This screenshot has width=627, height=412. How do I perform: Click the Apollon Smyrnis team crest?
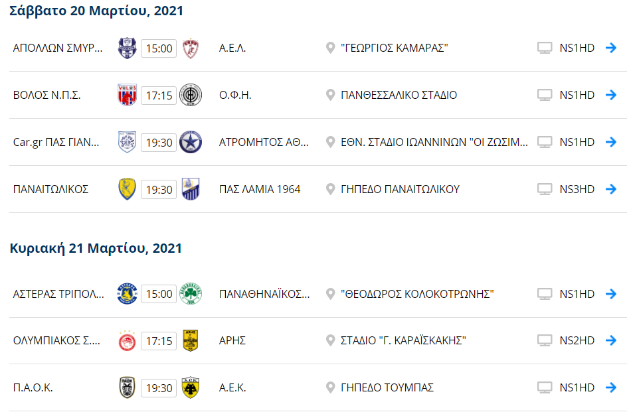point(127,48)
